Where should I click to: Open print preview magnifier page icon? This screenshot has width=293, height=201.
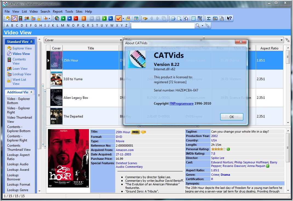click(179, 18)
